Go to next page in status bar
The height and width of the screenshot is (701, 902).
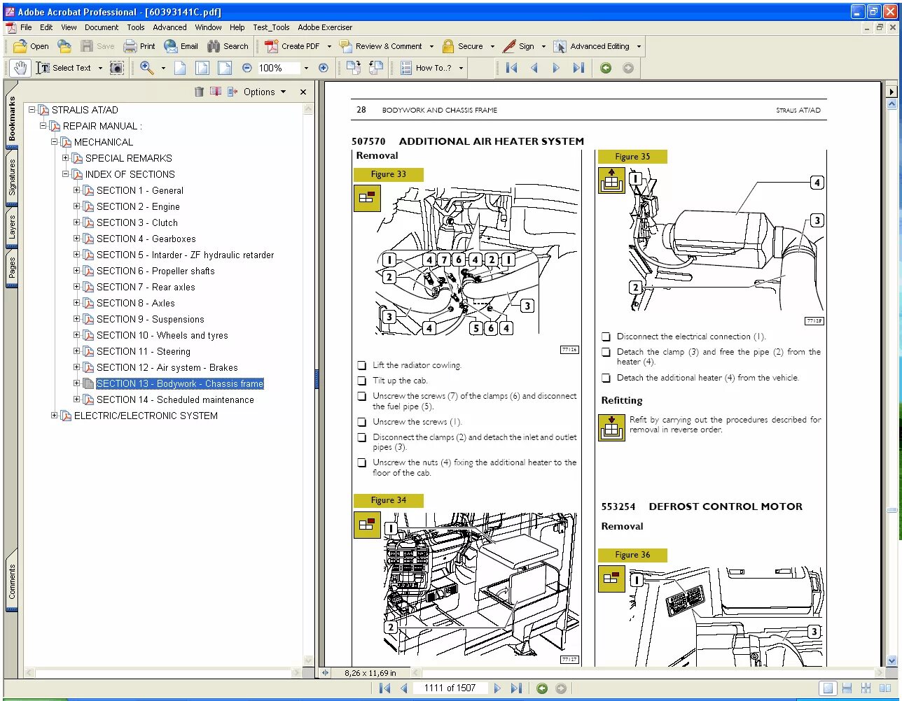[497, 688]
